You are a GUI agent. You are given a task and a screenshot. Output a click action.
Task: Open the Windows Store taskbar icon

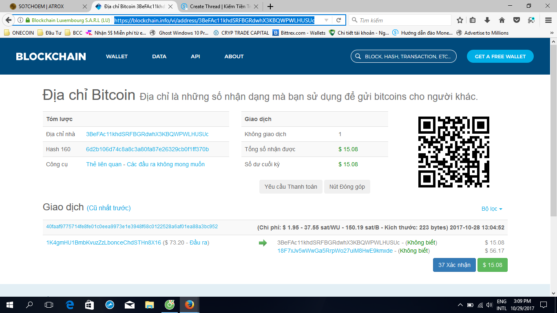click(x=90, y=304)
